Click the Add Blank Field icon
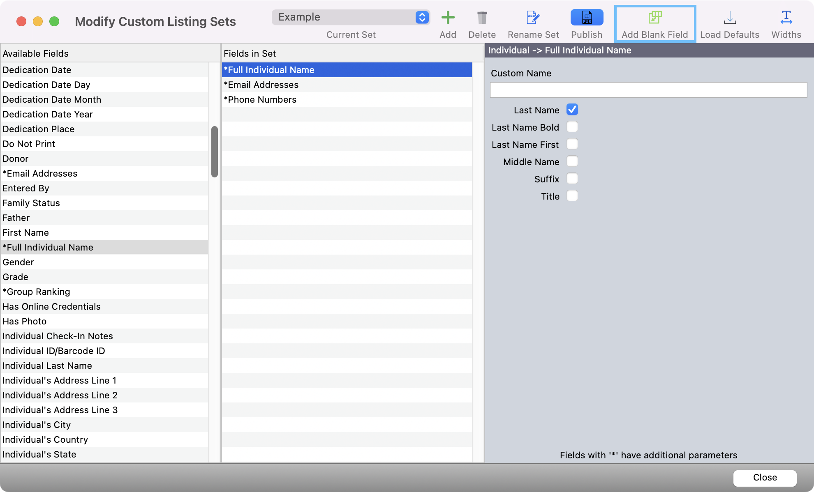814x492 pixels. [655, 18]
